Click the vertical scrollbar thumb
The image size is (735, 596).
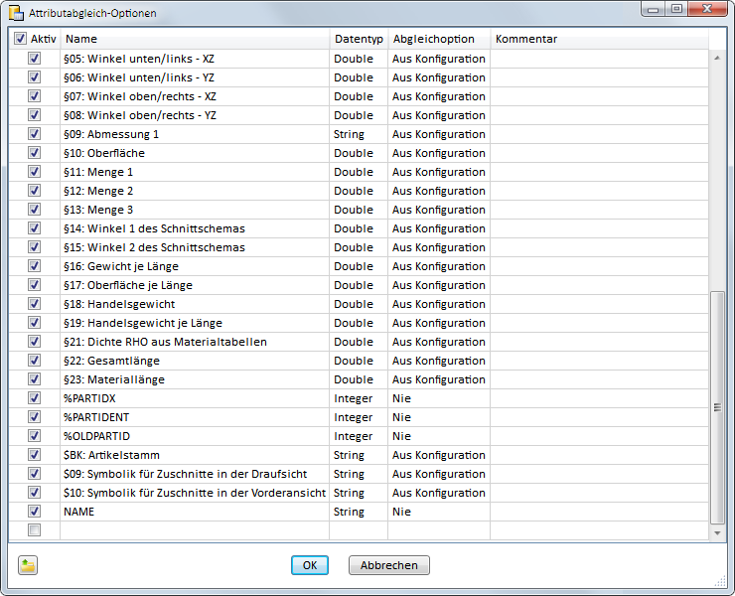717,407
